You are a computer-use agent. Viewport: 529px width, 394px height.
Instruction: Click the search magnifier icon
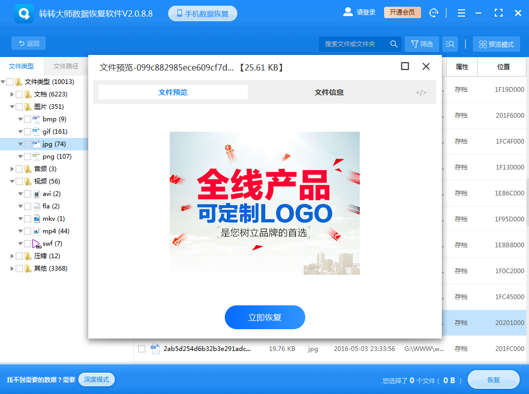click(x=394, y=44)
